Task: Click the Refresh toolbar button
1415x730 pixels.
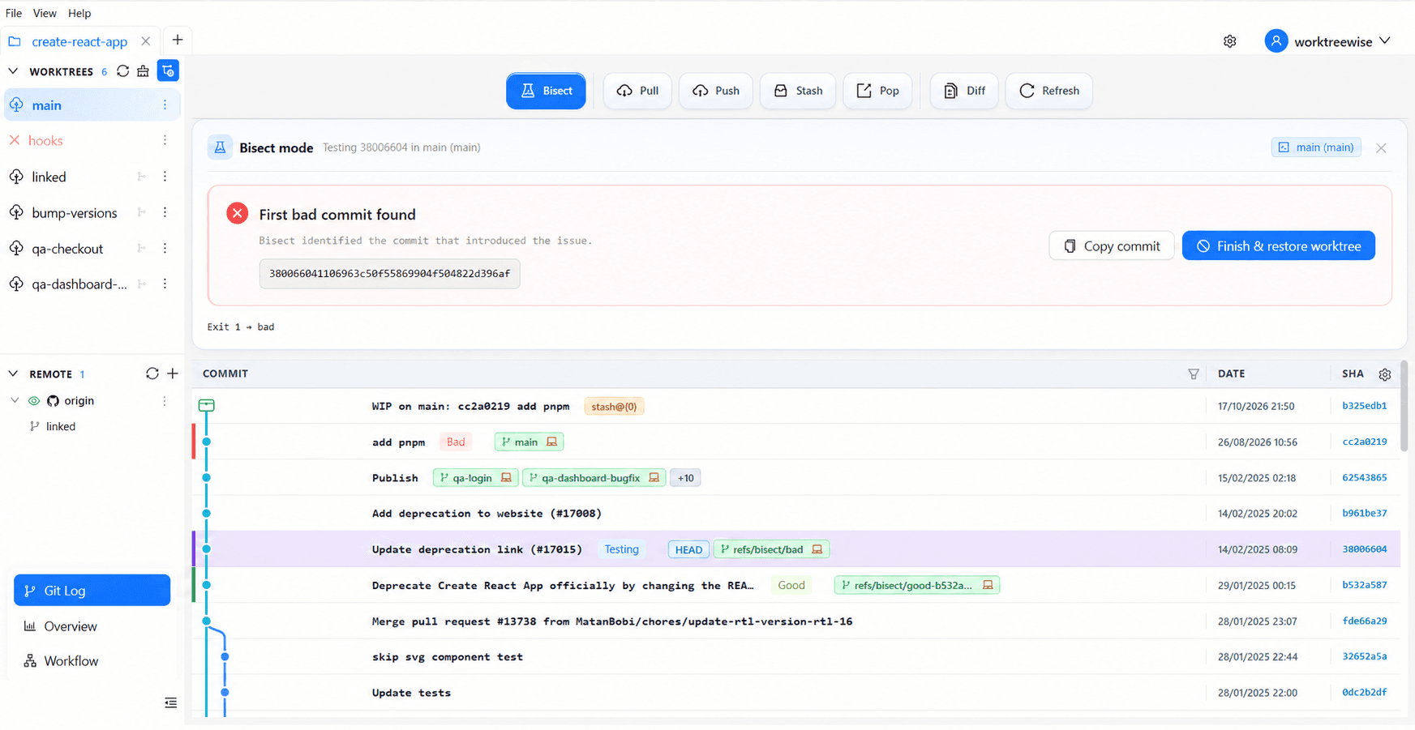Action: tap(1048, 91)
